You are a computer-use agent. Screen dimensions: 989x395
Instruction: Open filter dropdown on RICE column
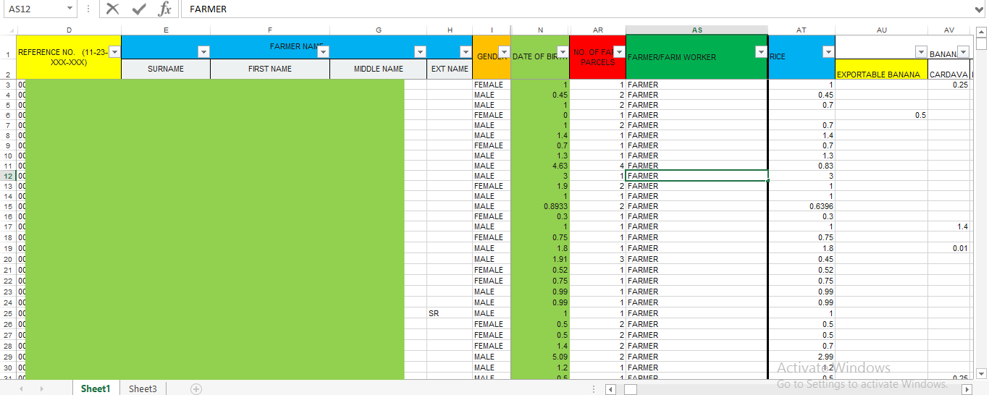point(828,52)
